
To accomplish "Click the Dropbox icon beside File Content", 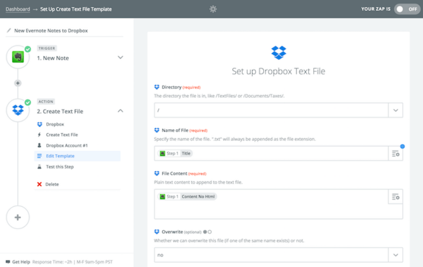I will pyautogui.click(x=157, y=173).
